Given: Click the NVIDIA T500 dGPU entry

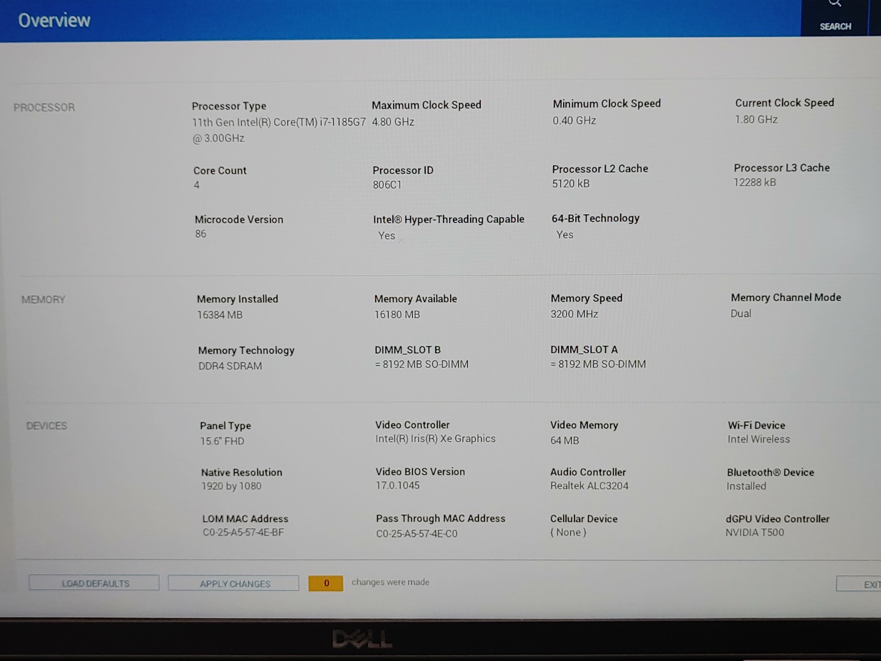Looking at the screenshot, I should point(754,532).
